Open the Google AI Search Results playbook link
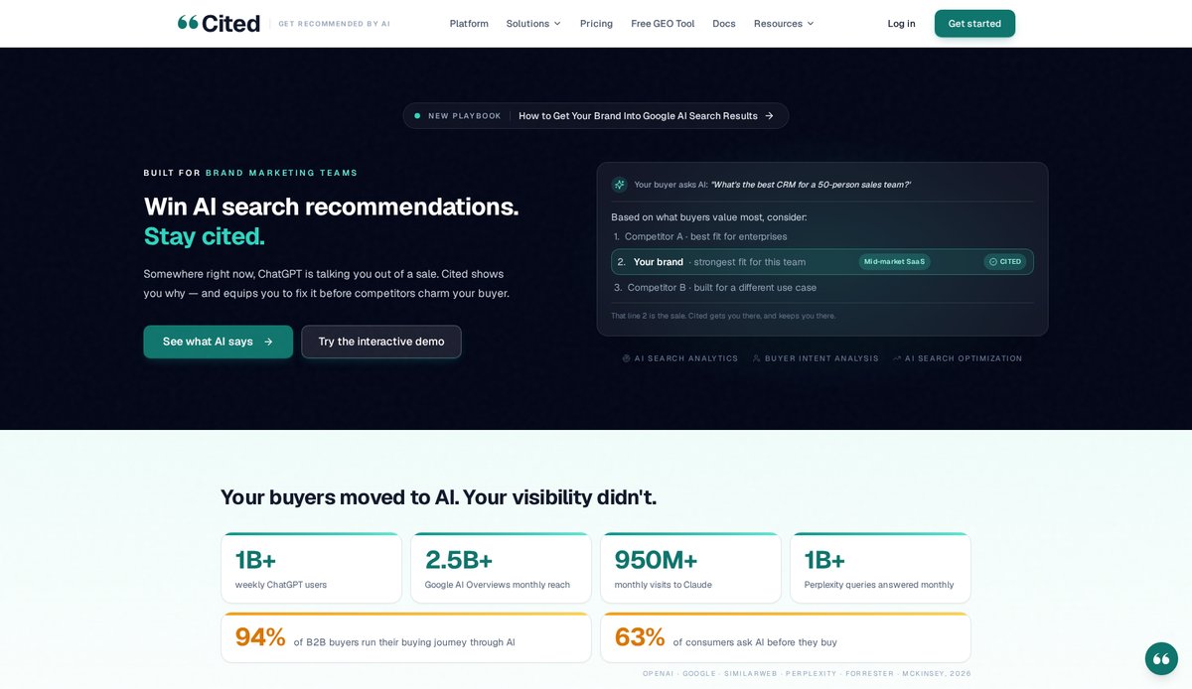The width and height of the screenshot is (1192, 689). (638, 116)
